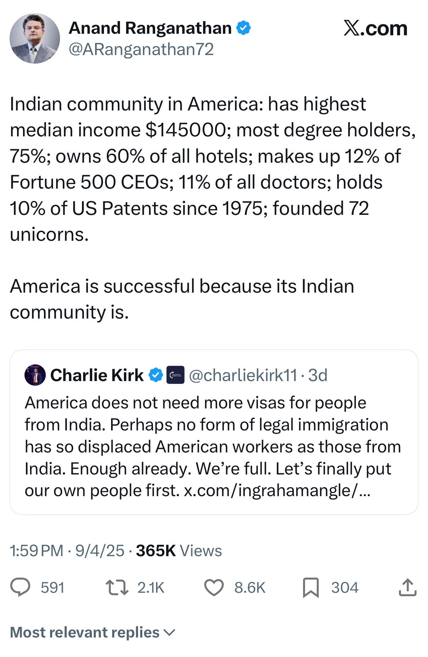Screen dimensions: 428x657
Task: Click the Anand Ranganathan display name
Action: (x=150, y=28)
